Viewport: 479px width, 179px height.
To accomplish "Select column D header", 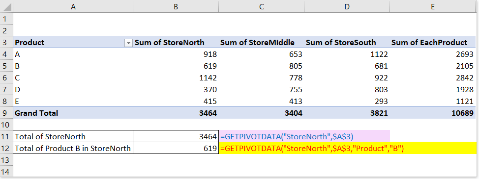I will [347, 6].
